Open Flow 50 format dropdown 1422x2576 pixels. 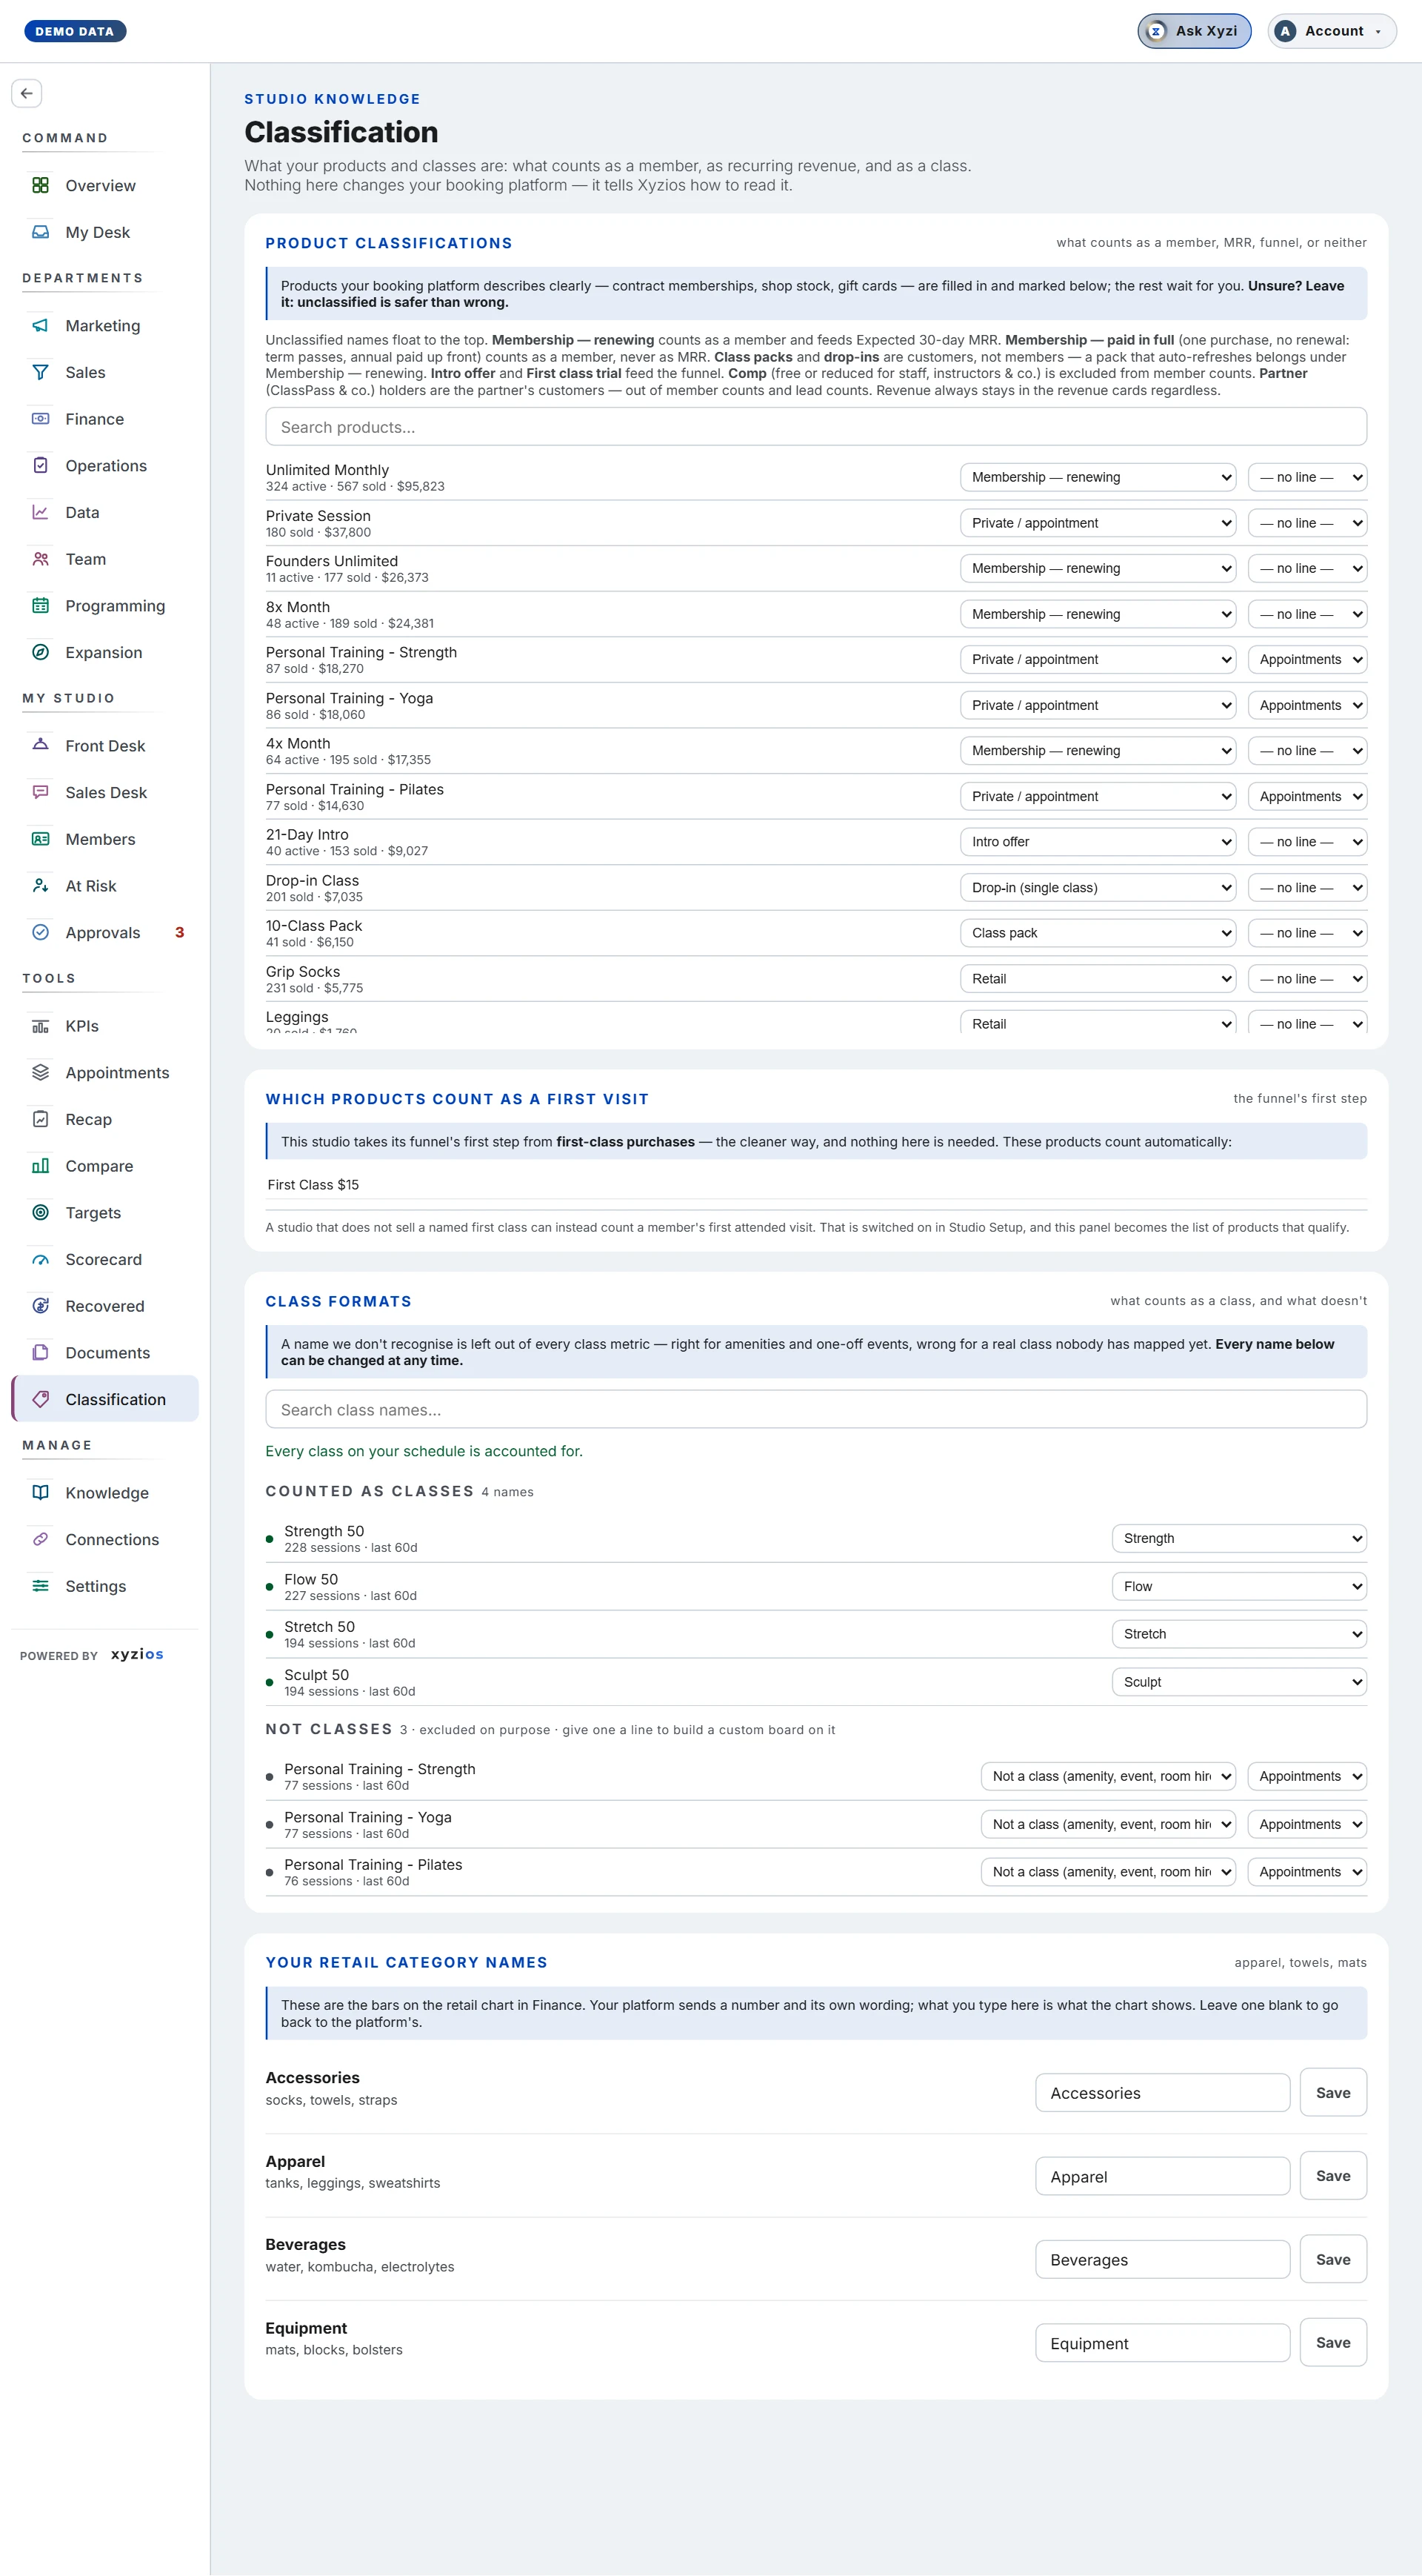[1239, 1586]
